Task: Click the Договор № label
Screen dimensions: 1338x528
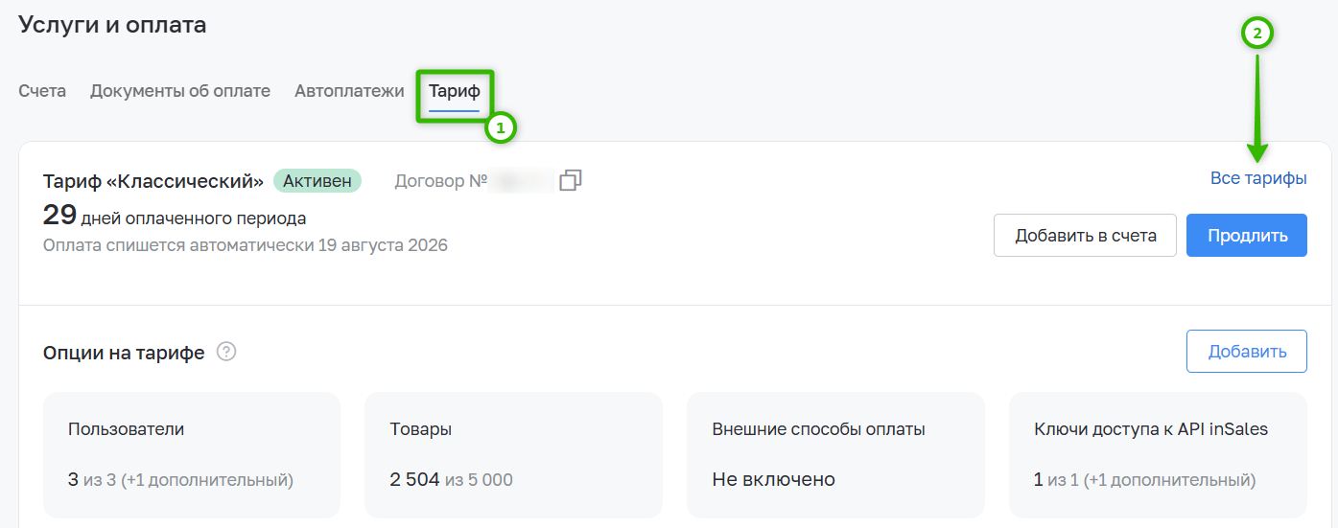Action: coord(441,180)
